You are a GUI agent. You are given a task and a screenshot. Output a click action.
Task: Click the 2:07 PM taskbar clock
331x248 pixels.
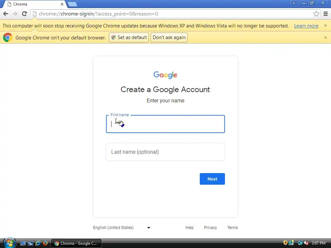[x=318, y=243]
